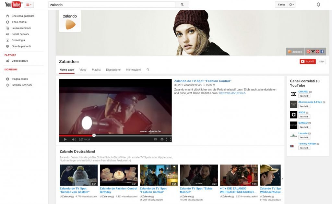Switch to the Informazioni tab
Viewport: 332px width, 204px height.
[133, 70]
